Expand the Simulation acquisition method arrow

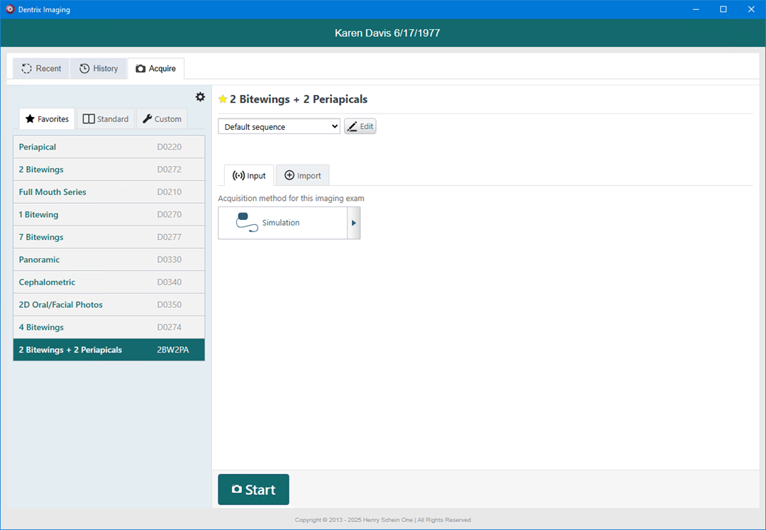tap(354, 223)
